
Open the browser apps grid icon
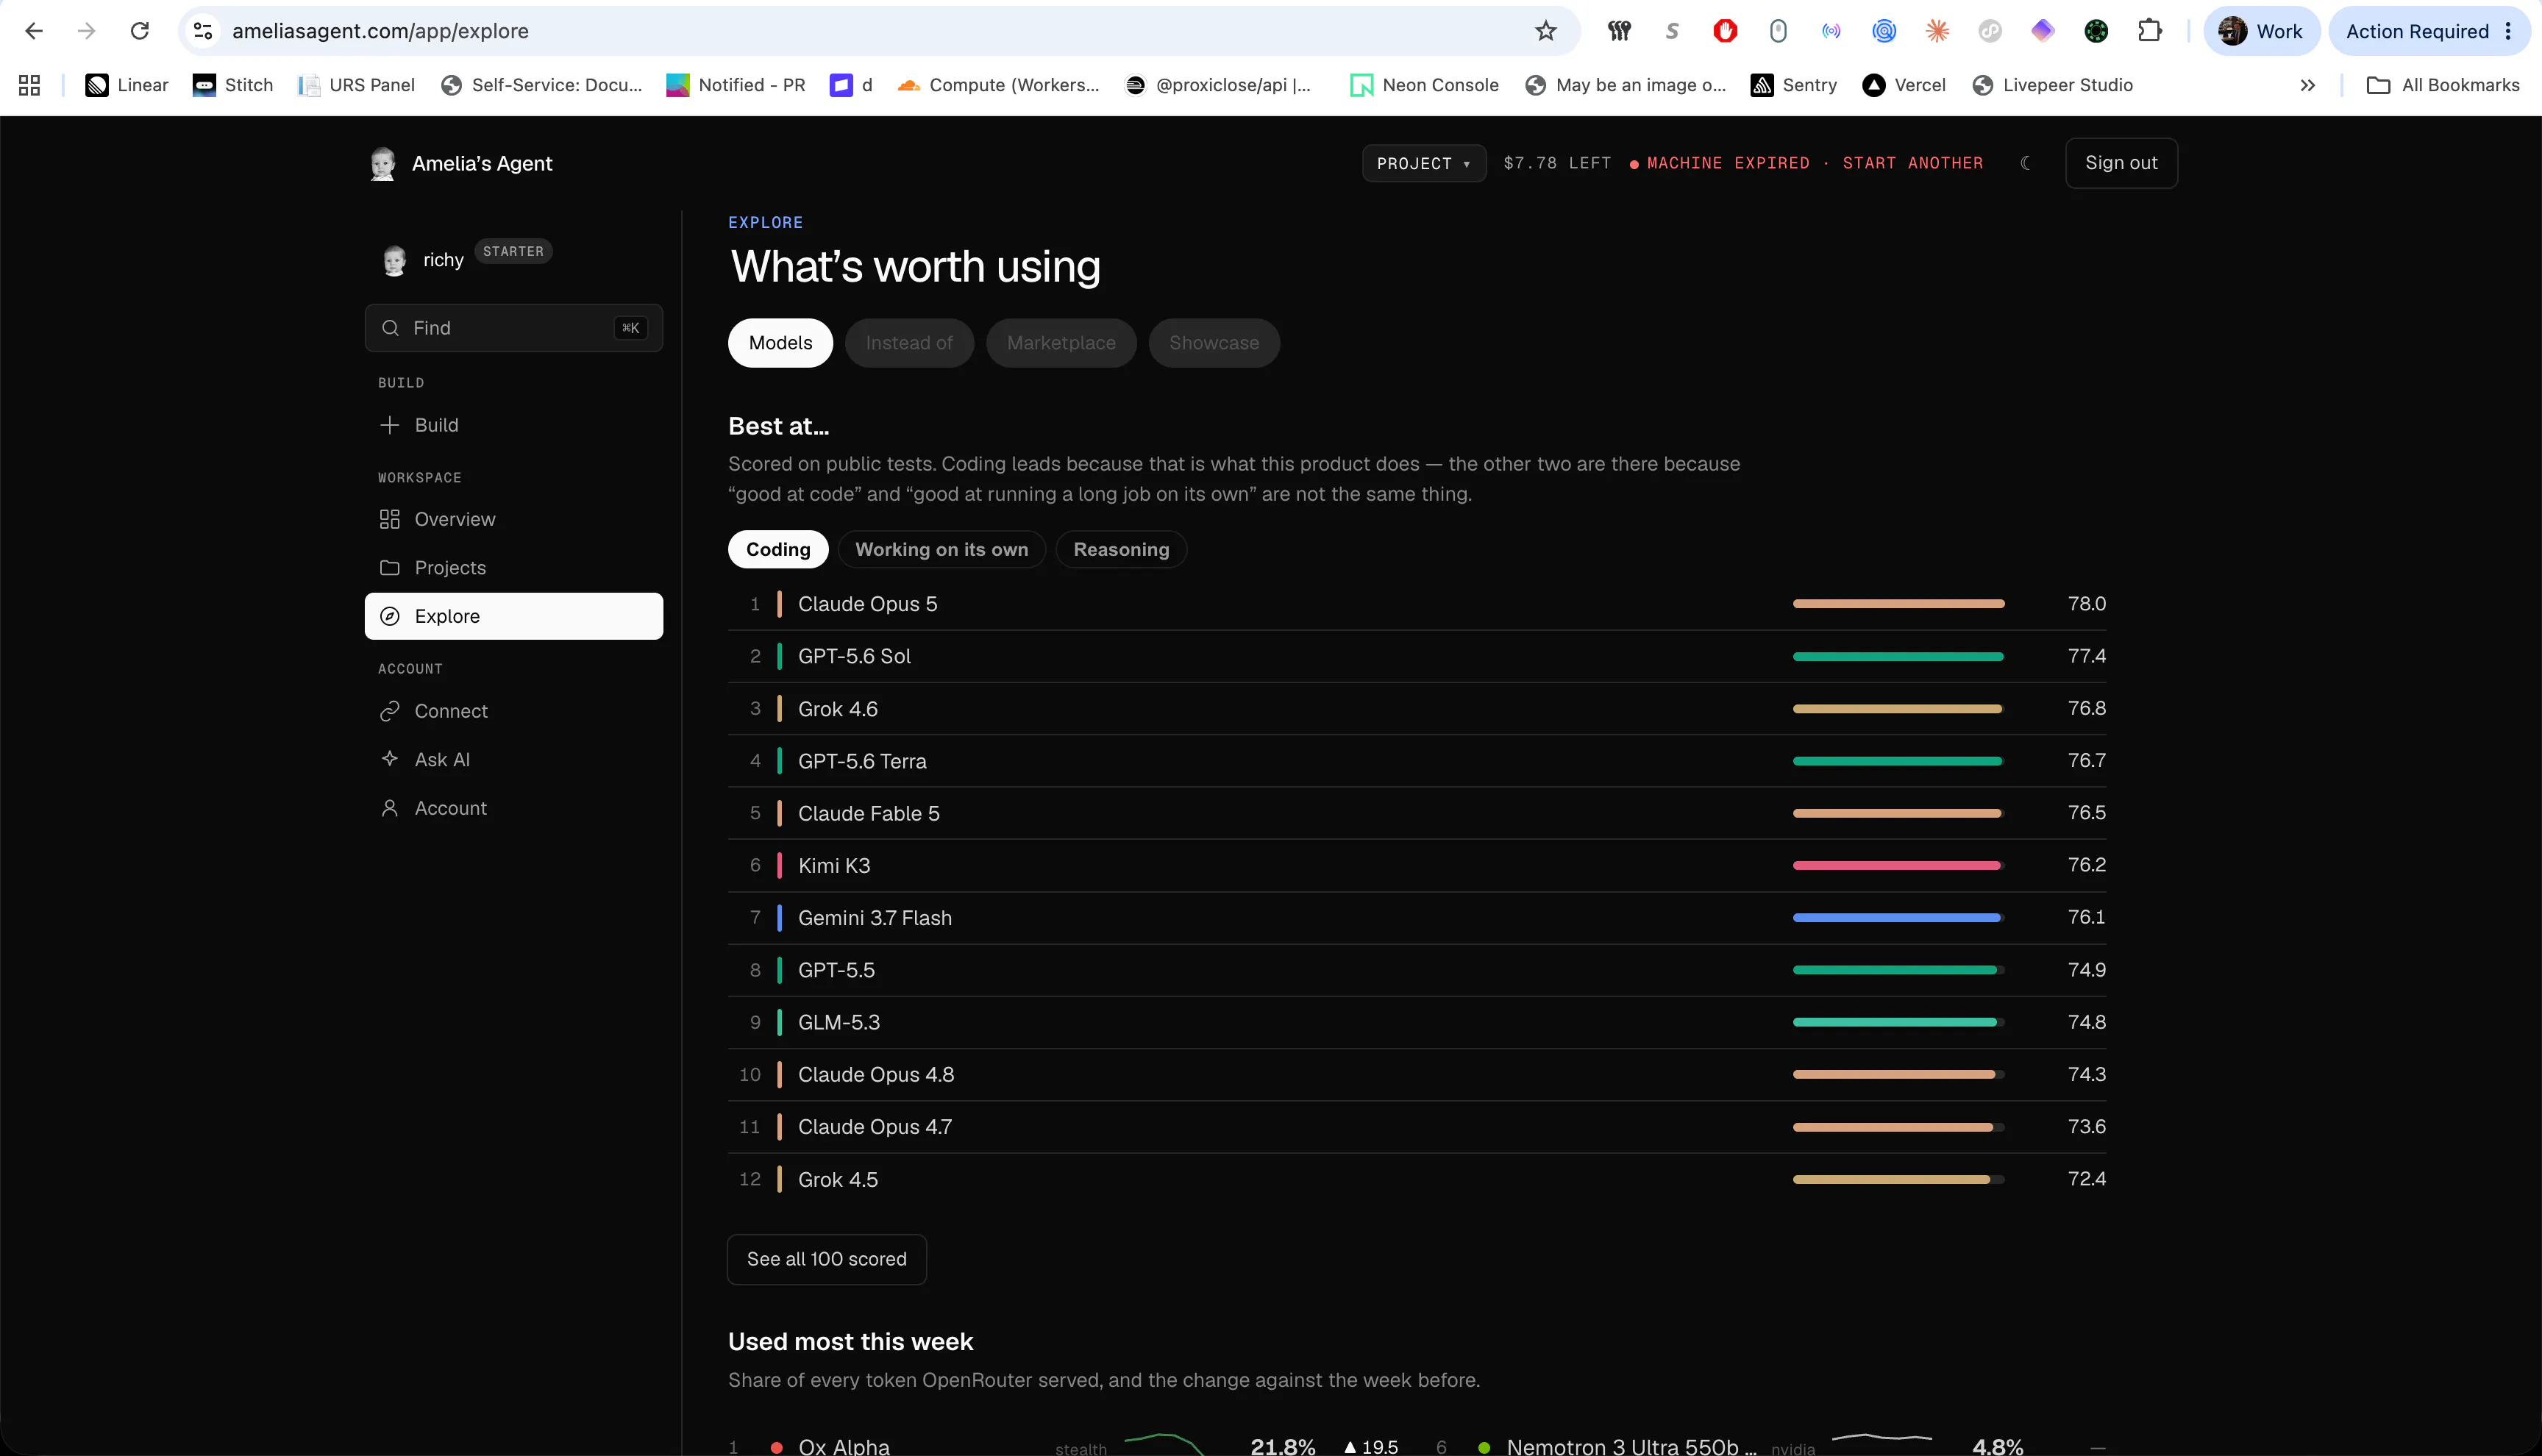[x=29, y=85]
